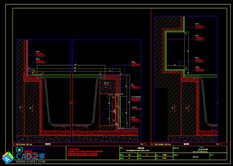Select the break symbol on the red centerline
Screen dimensions: 233x166
pos(71,101)
